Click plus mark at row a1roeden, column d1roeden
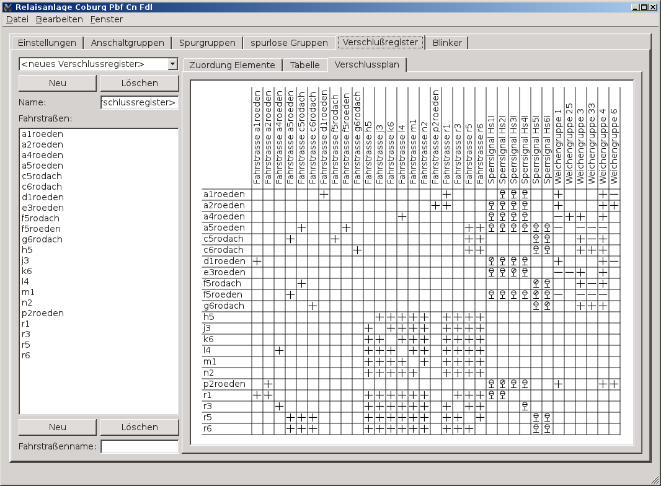This screenshot has width=661, height=486. [324, 194]
